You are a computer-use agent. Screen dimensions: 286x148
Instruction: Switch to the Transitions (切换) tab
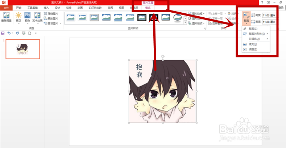69,8
